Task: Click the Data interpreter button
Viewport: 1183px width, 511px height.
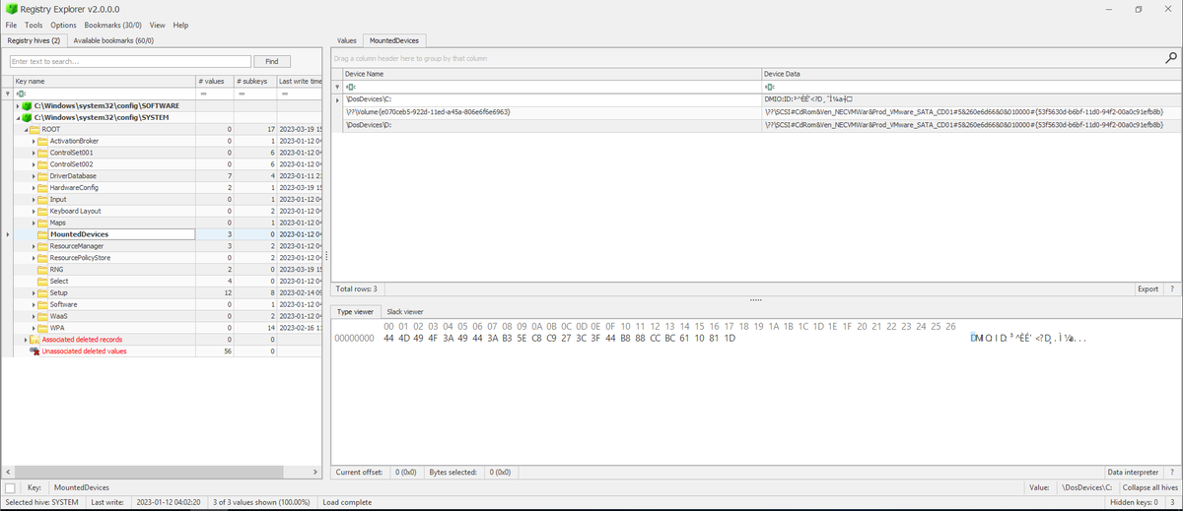Action: pos(1134,473)
